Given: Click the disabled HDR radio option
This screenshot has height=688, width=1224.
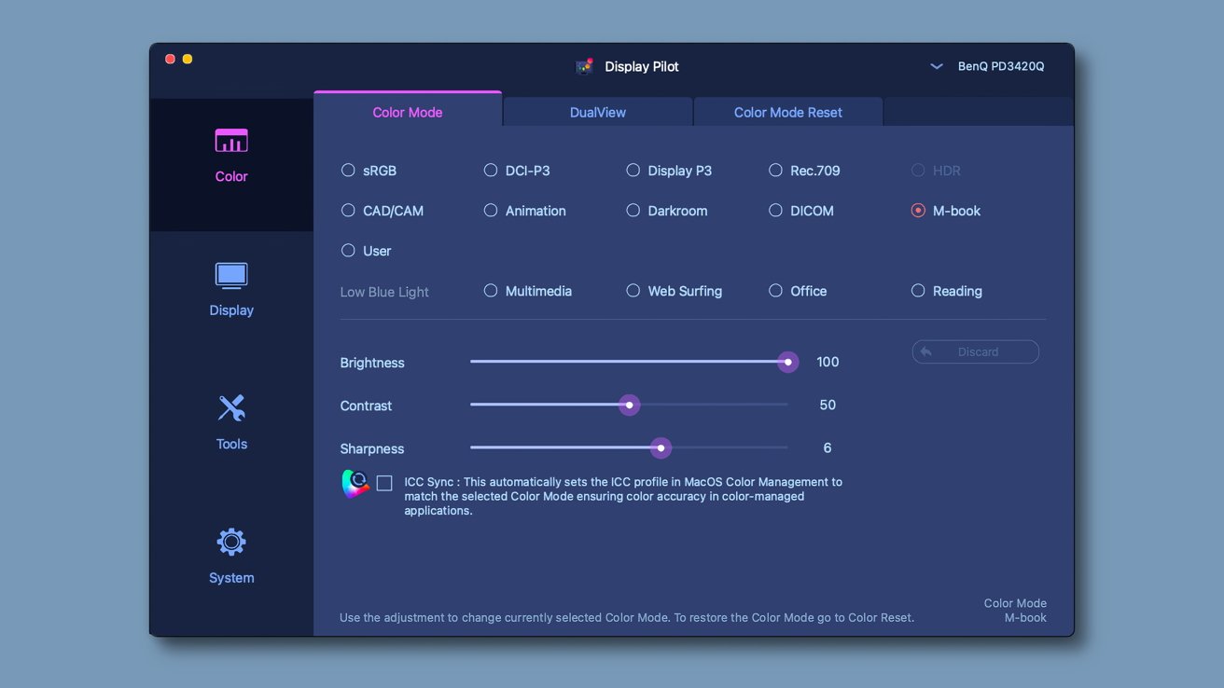Looking at the screenshot, I should 918,171.
